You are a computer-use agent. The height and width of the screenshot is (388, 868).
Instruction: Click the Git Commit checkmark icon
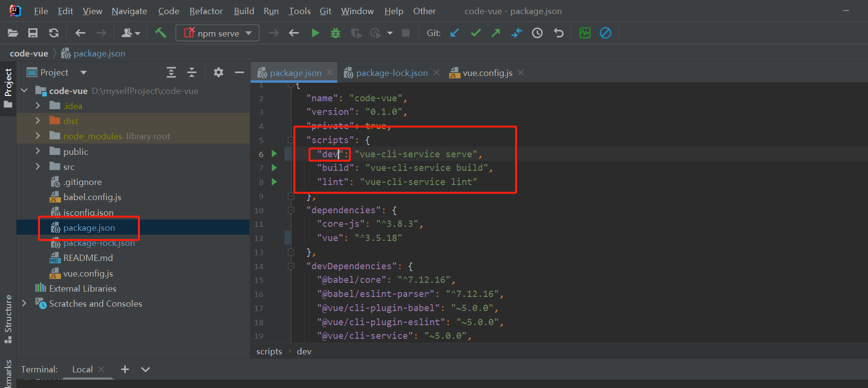(476, 33)
